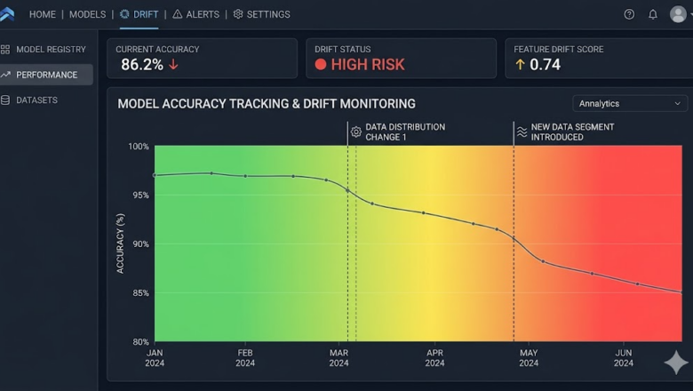Click the 86.2% accuracy value
Viewport: 693px width, 391px height.
click(x=142, y=65)
